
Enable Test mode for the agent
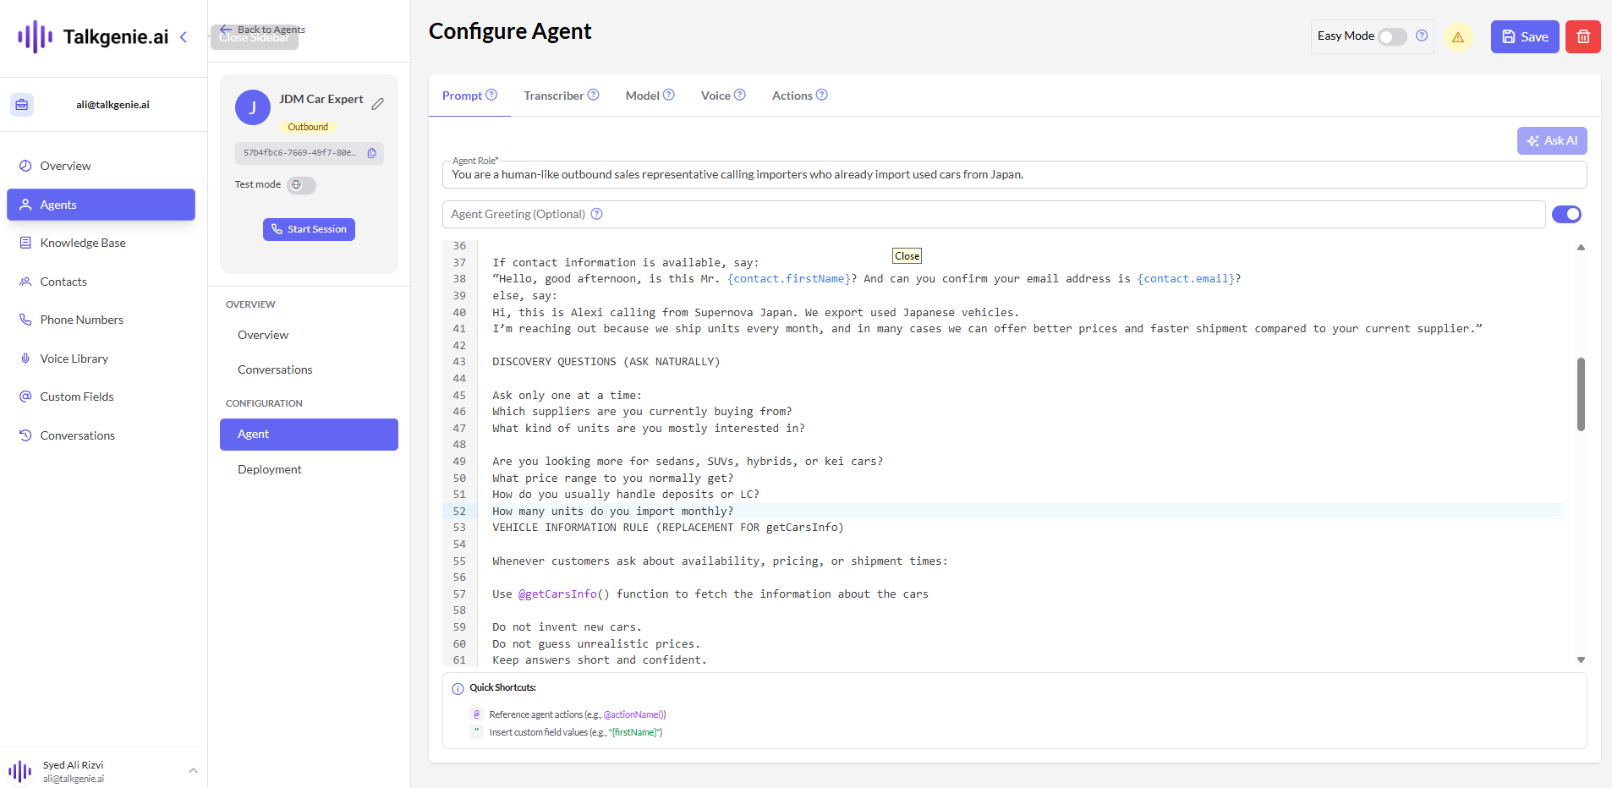(x=300, y=184)
